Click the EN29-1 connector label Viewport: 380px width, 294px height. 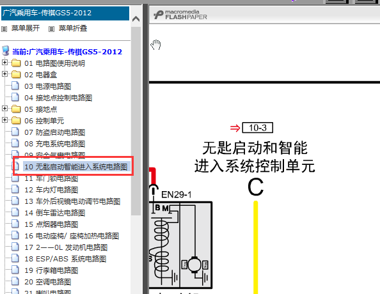click(177, 195)
